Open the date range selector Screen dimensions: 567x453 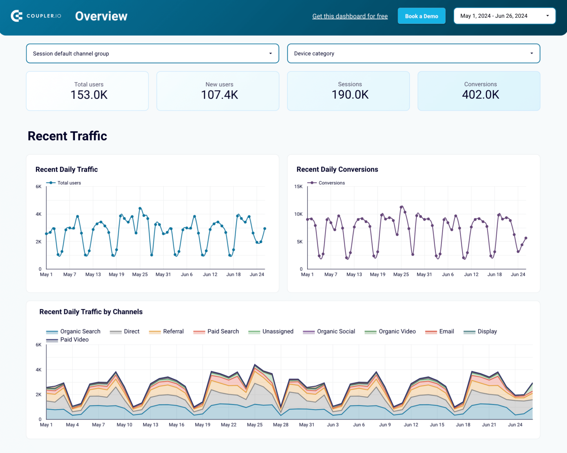coord(504,15)
